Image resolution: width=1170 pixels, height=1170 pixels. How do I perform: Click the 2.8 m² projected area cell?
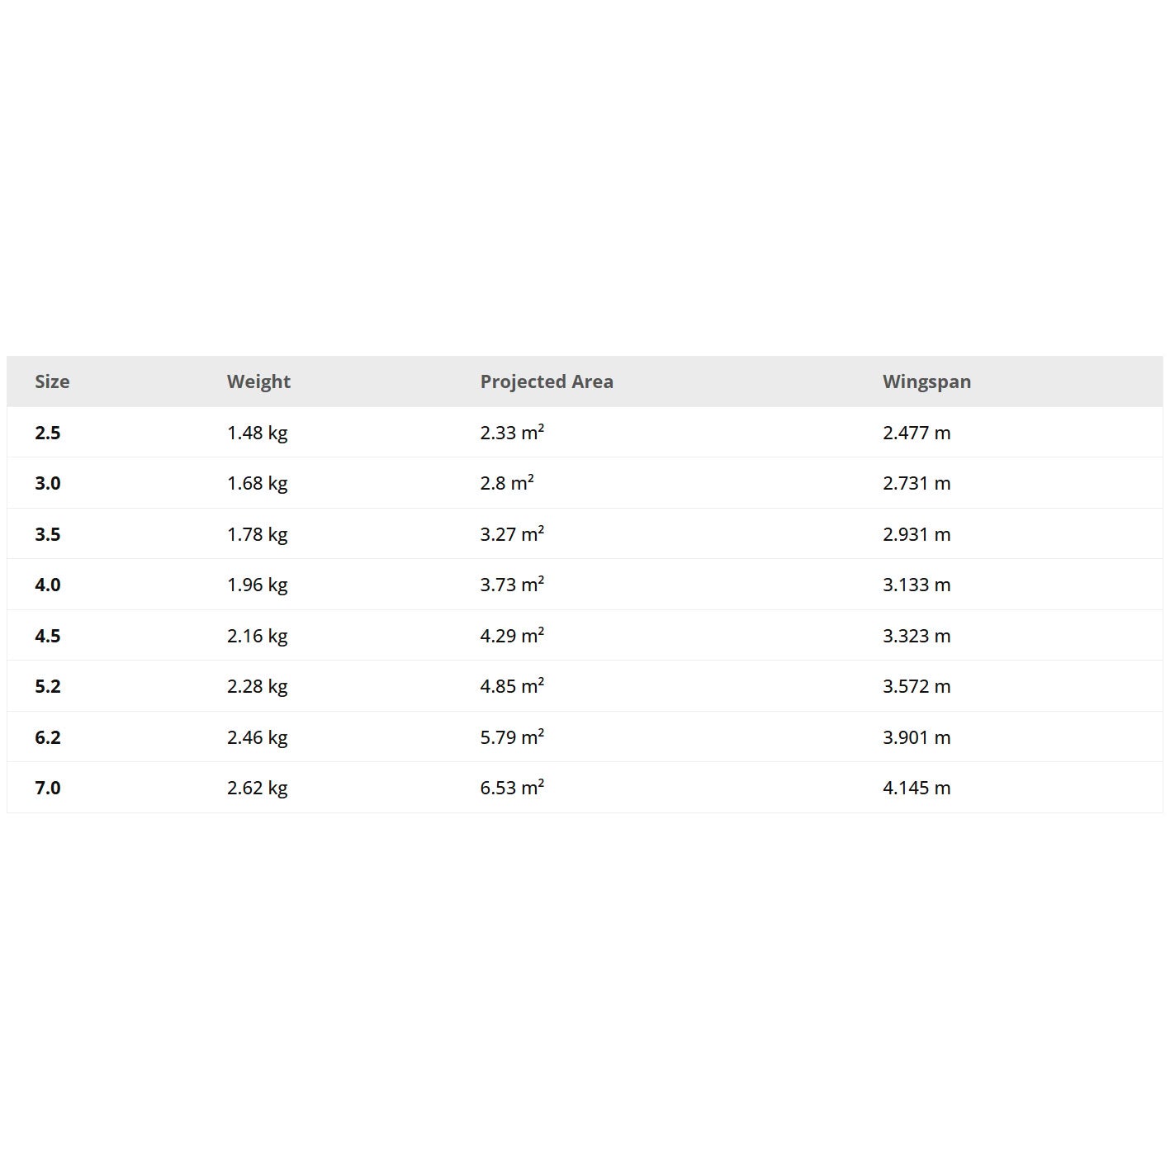(x=507, y=483)
